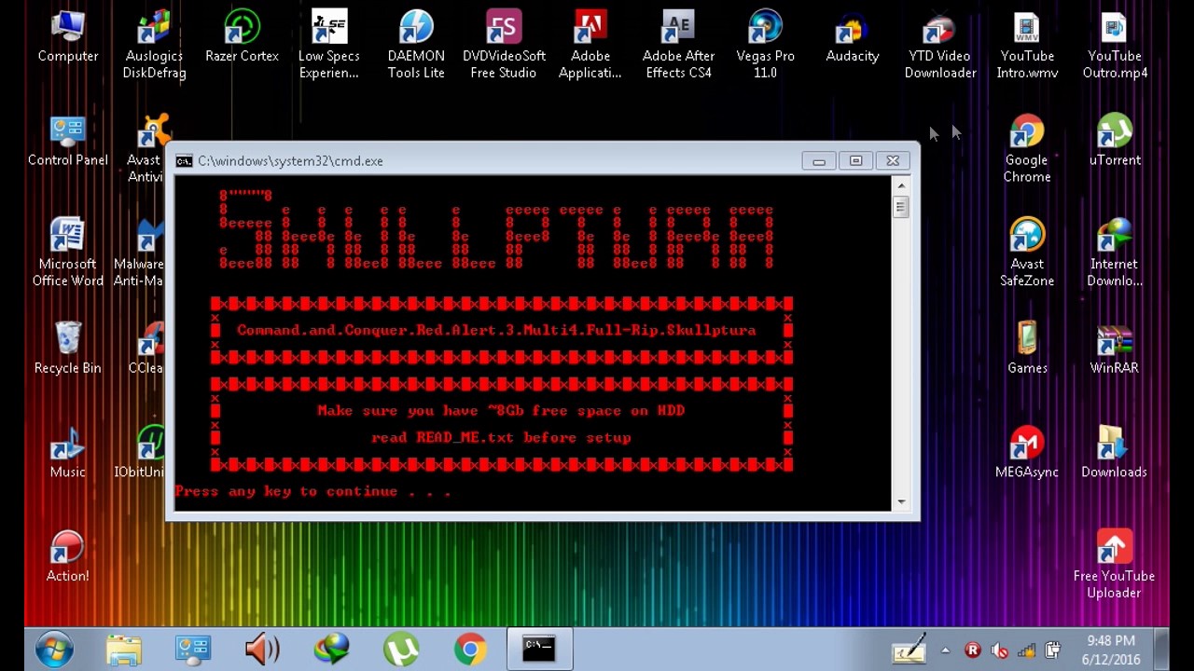This screenshot has height=671, width=1194.
Task: Show hidden system tray icons
Action: point(945,650)
